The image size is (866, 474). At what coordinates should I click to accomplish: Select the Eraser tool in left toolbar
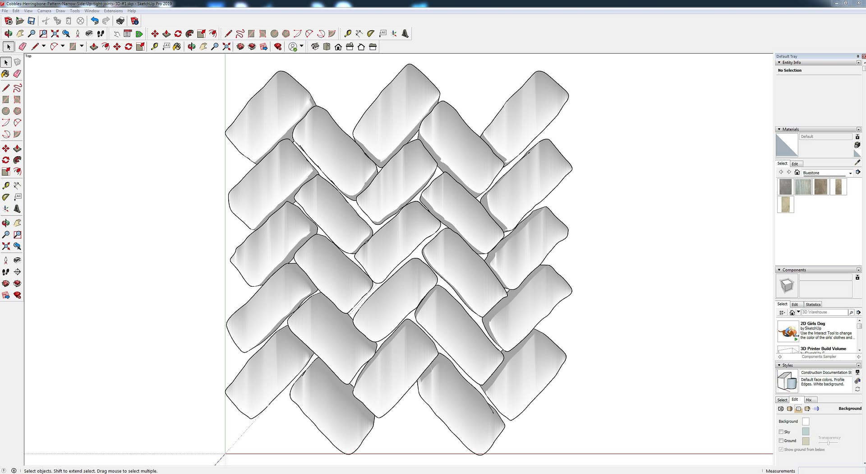click(x=17, y=74)
